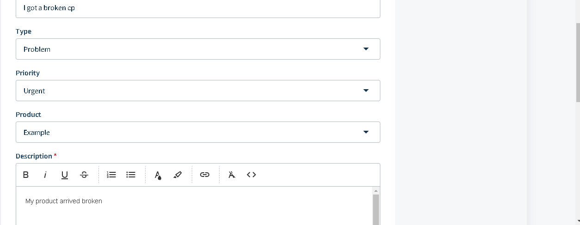This screenshot has width=580, height=225.
Task: Insert a hyperlink in the description
Action: (x=205, y=175)
